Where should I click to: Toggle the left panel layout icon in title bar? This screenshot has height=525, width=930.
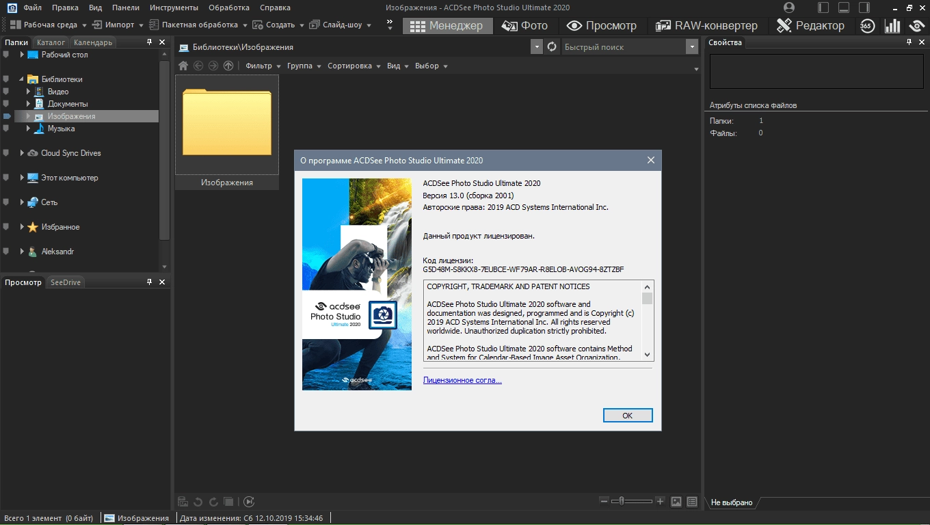point(823,8)
